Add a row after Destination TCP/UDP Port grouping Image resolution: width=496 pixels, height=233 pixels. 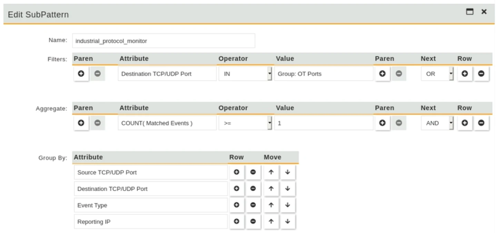click(x=237, y=189)
